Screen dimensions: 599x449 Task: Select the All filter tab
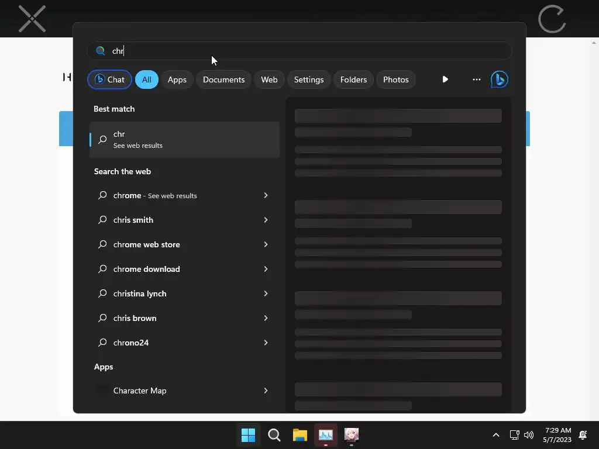[147, 80]
